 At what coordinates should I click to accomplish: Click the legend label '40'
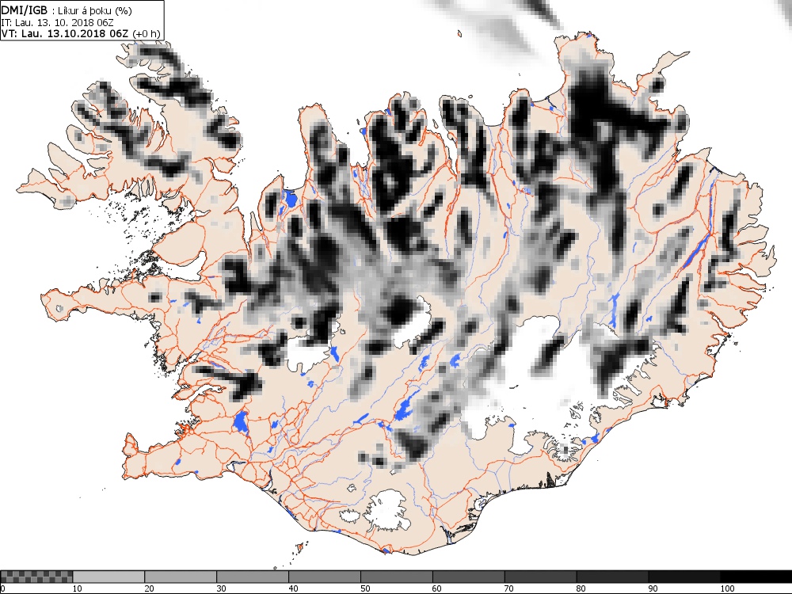294,588
